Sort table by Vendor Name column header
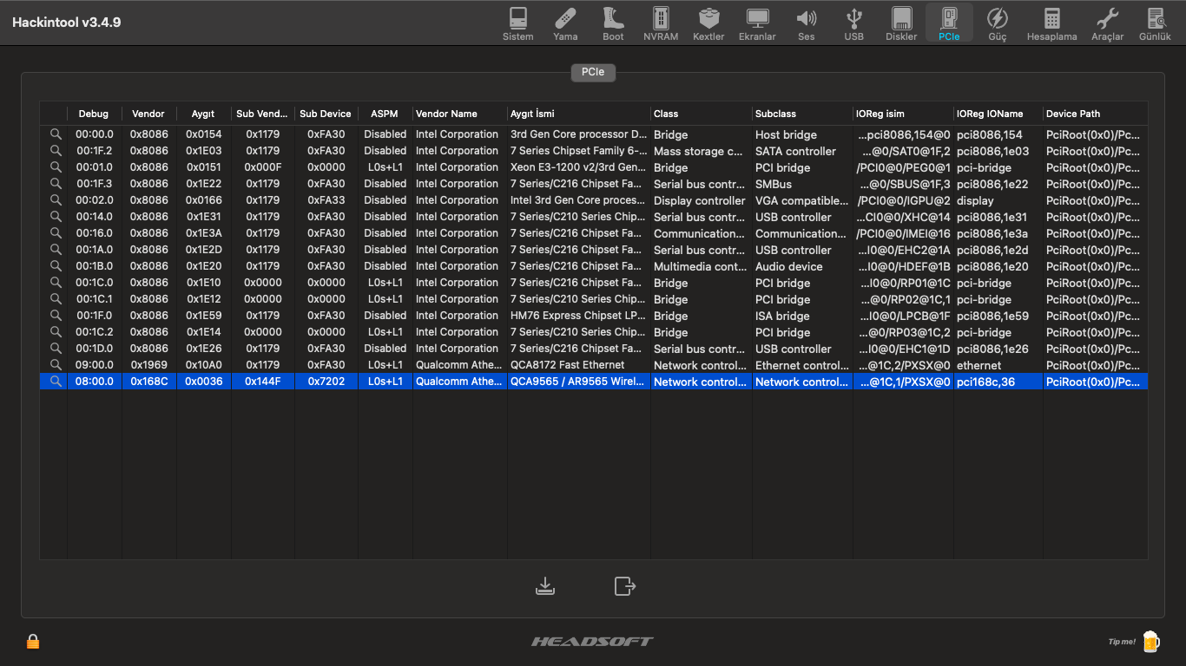The image size is (1186, 666). point(446,114)
